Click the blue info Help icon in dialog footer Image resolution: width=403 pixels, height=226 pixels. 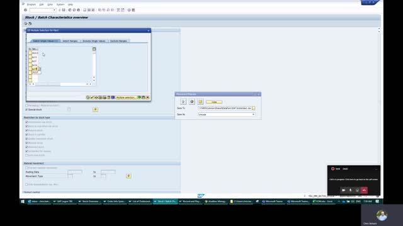point(113,97)
